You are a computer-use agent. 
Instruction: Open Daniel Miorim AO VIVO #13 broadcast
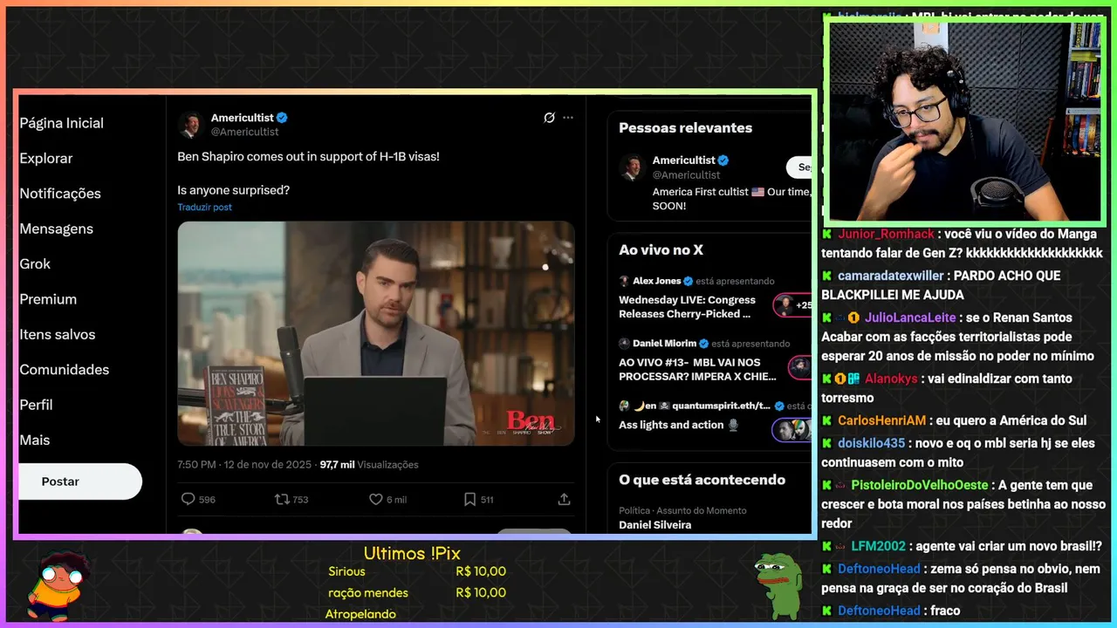697,369
